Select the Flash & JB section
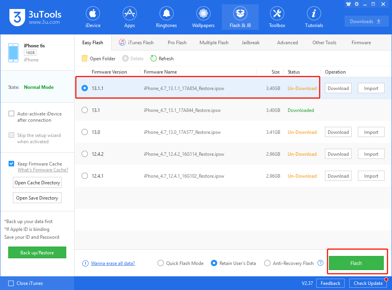The height and width of the screenshot is (290, 392). point(240,17)
